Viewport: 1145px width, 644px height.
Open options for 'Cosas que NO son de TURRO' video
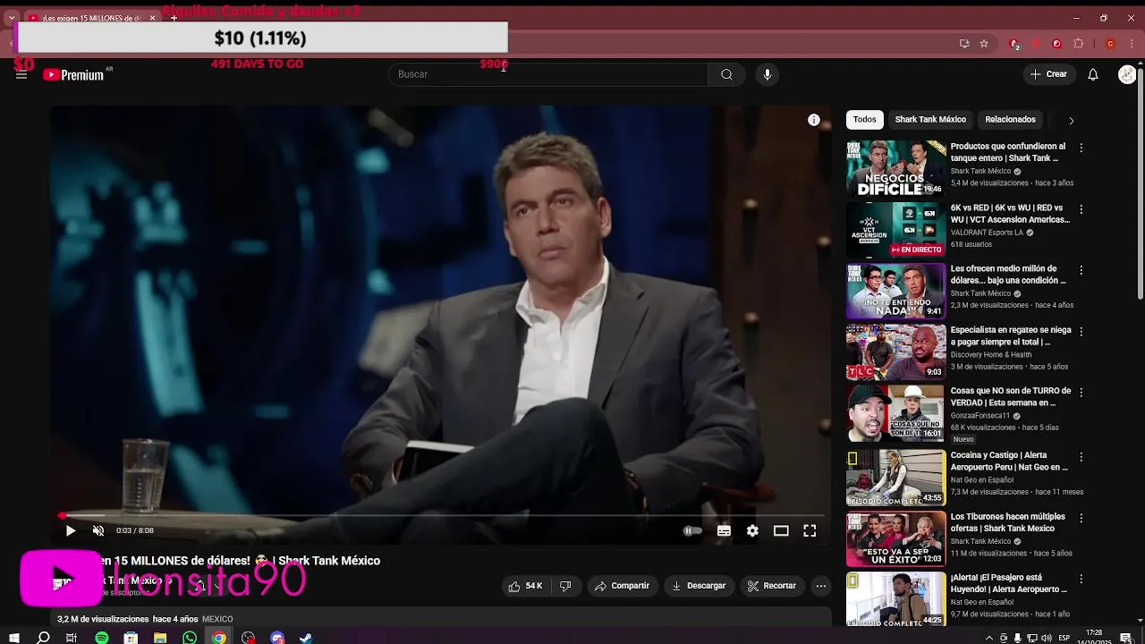coord(1081,393)
